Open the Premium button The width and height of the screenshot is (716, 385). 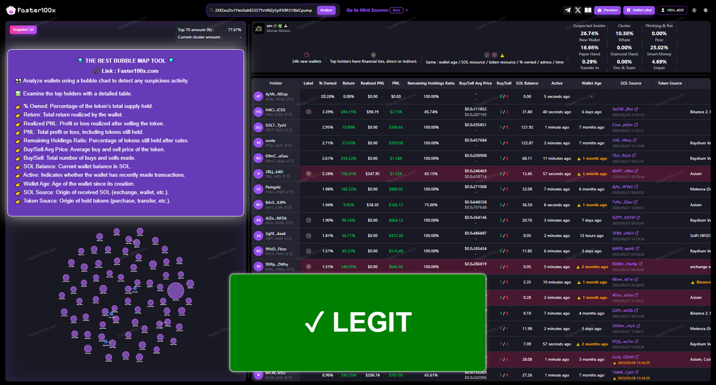tap(607, 10)
